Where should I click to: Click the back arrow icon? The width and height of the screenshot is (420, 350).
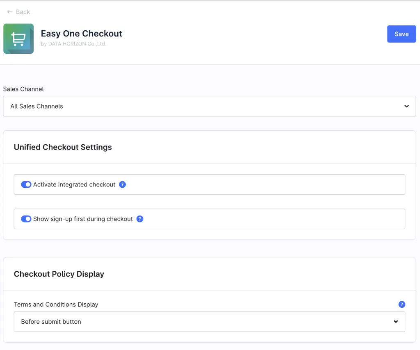(10, 12)
